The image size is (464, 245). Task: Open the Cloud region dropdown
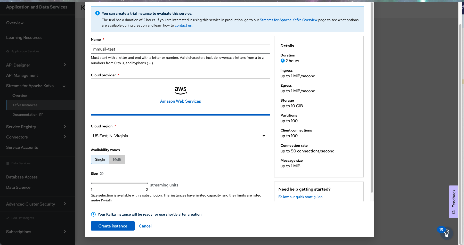180,136
